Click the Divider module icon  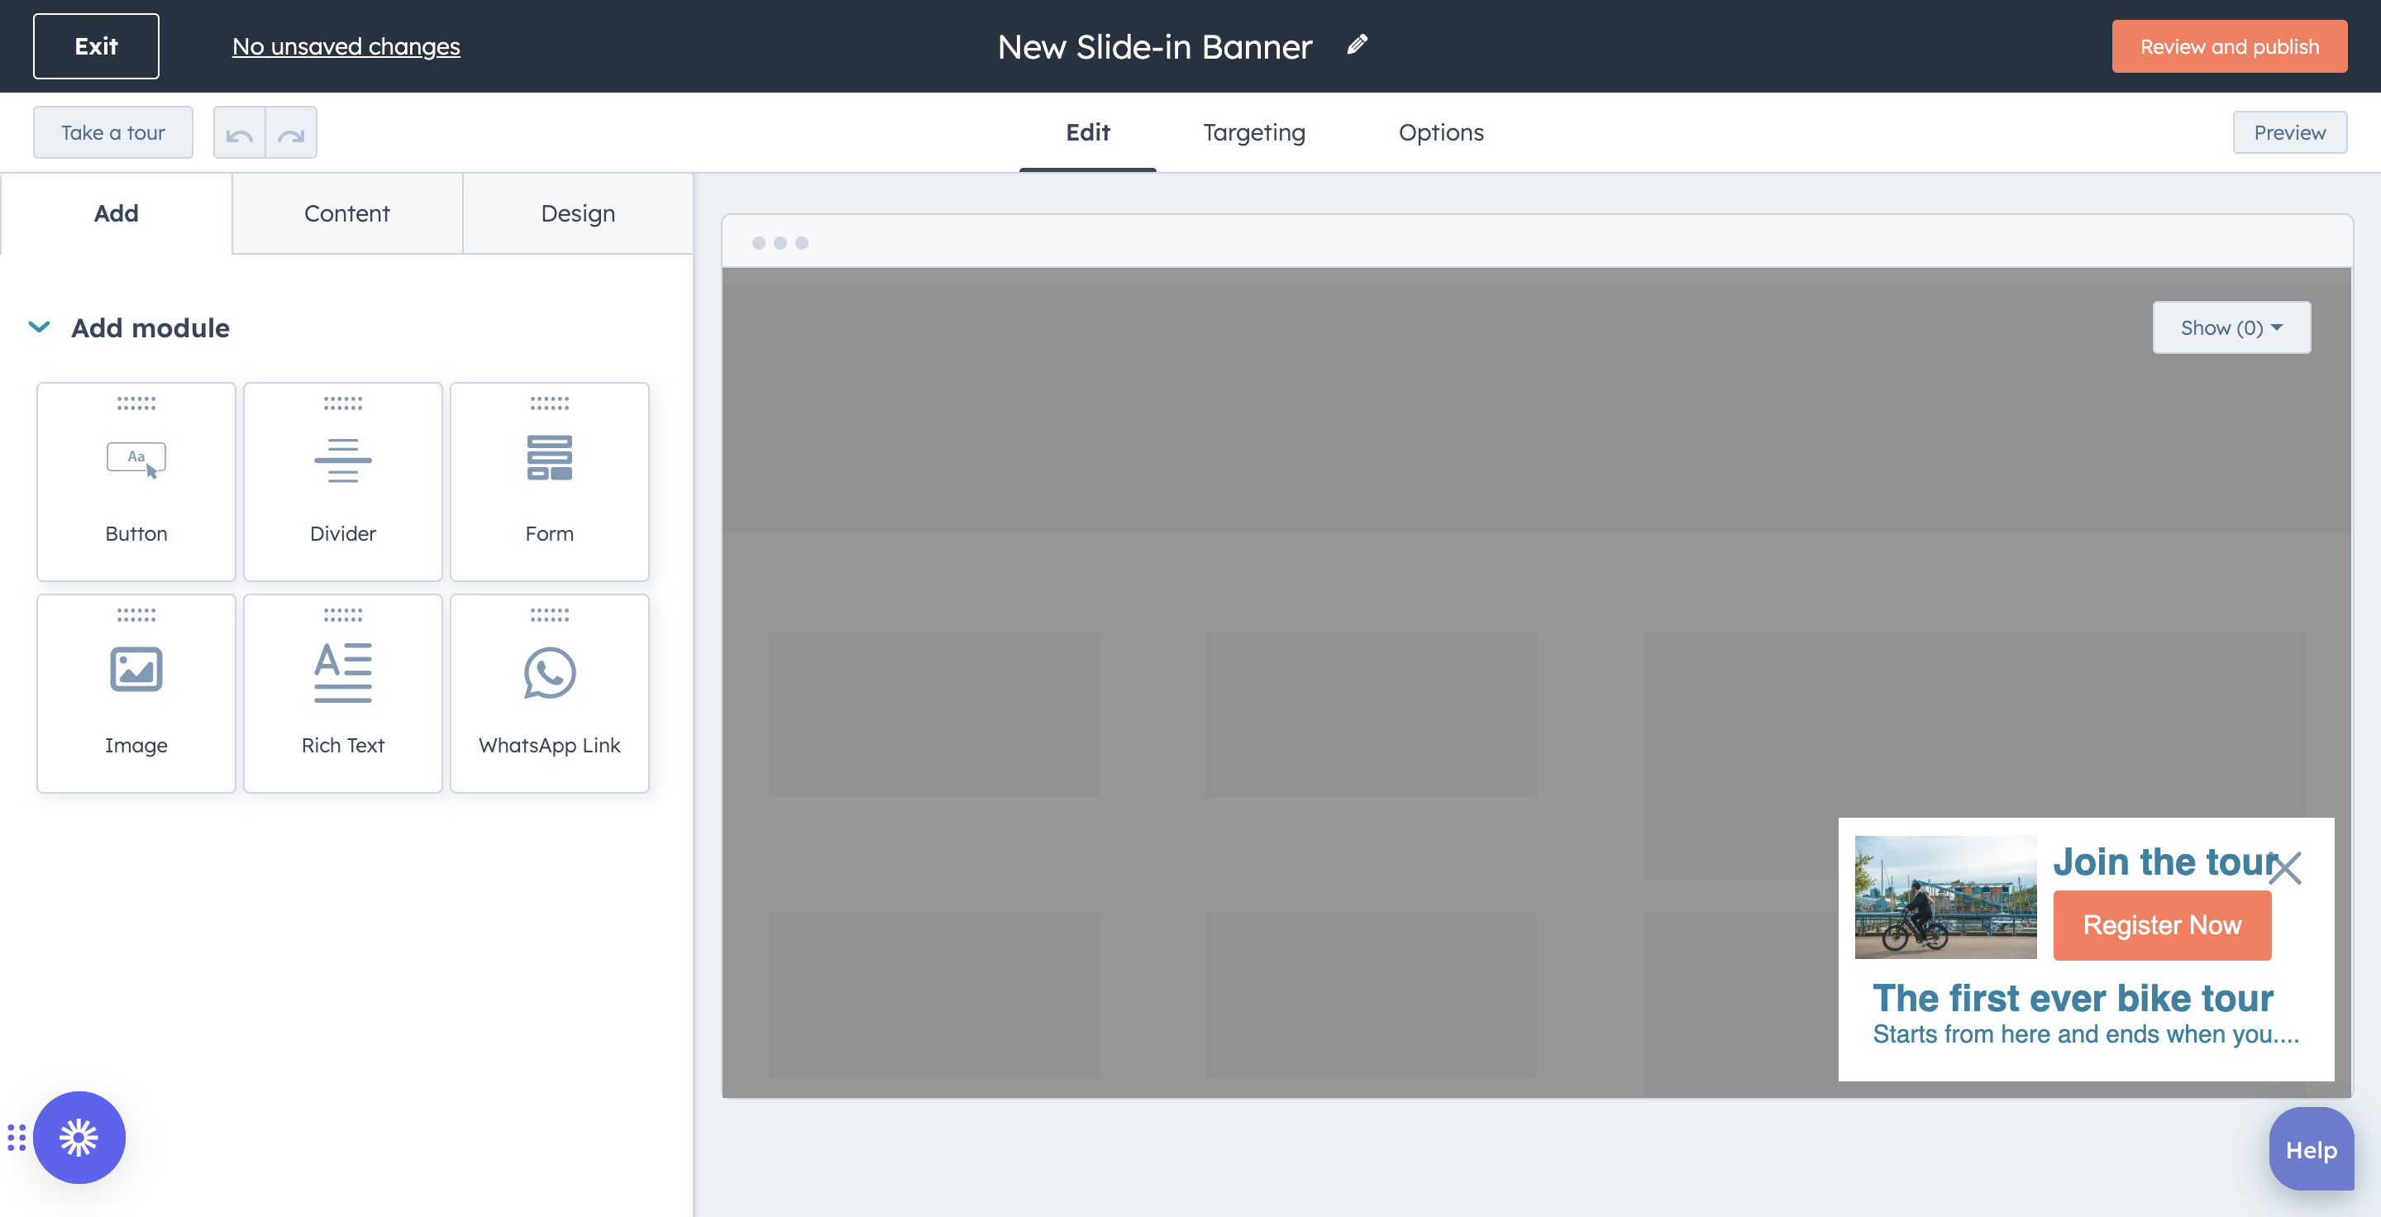click(x=343, y=460)
